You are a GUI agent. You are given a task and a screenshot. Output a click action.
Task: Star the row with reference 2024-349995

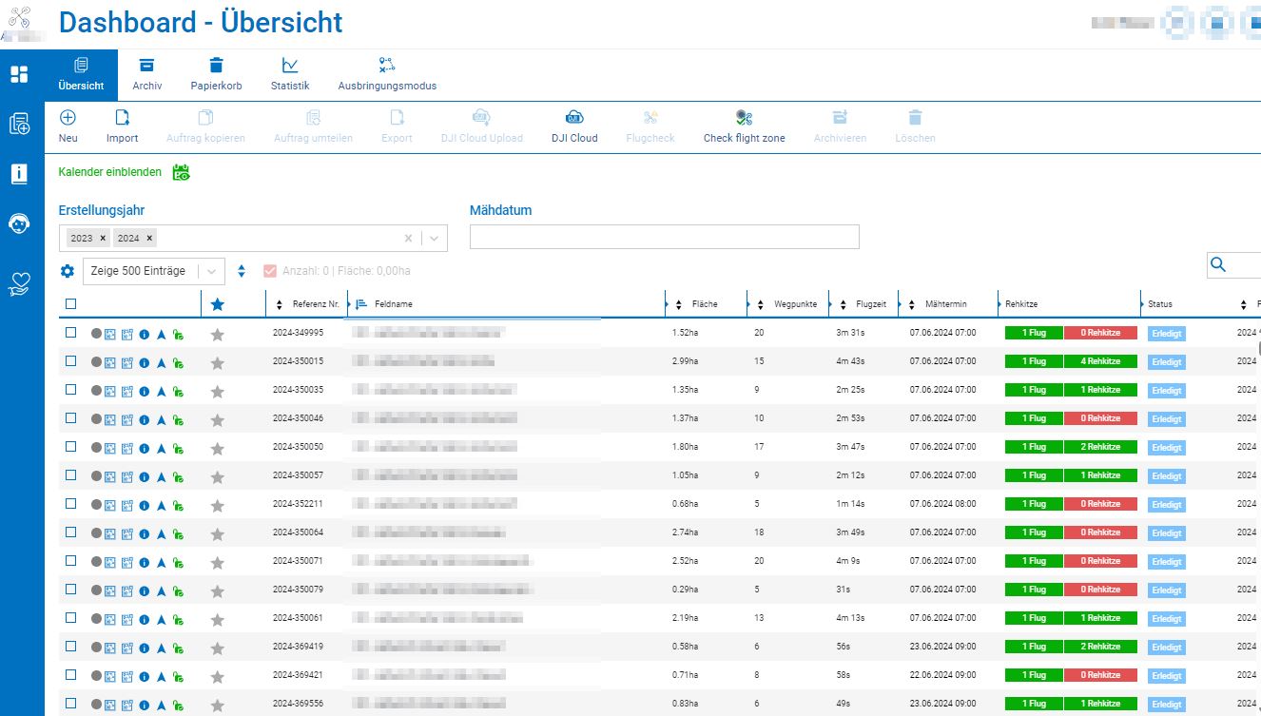pos(217,334)
